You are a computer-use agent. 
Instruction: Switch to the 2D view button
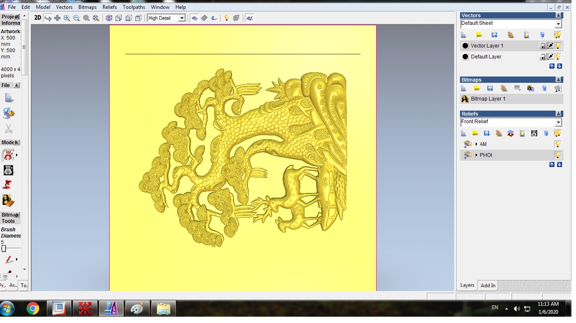37,18
